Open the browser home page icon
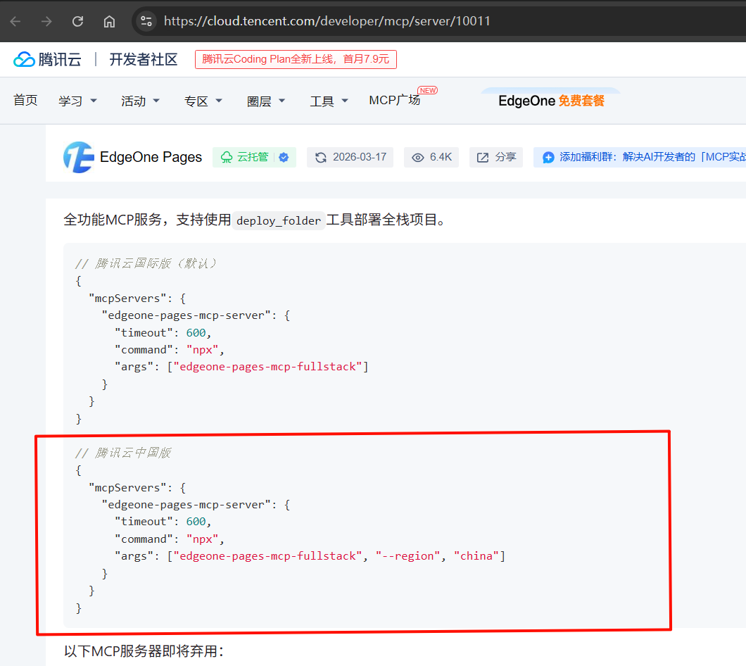Image resolution: width=746 pixels, height=666 pixels. 109,21
